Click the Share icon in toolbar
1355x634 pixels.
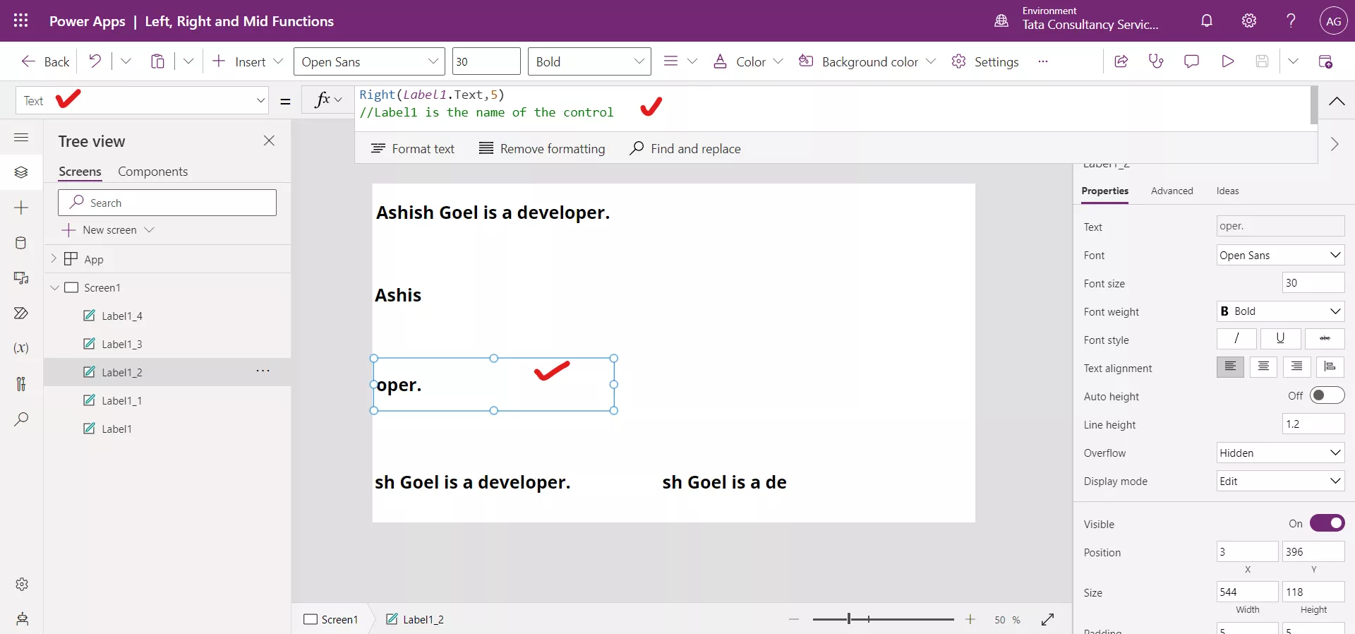coord(1121,61)
